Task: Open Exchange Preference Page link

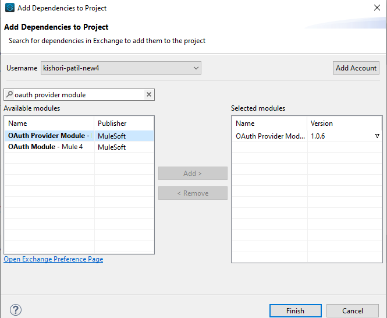Action: click(54, 259)
